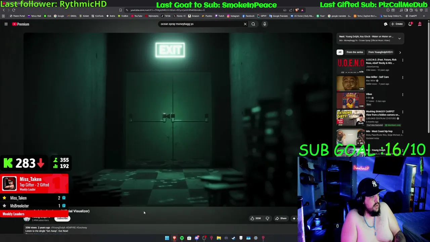Click the magnifier search button
The height and width of the screenshot is (242, 430).
[253, 24]
